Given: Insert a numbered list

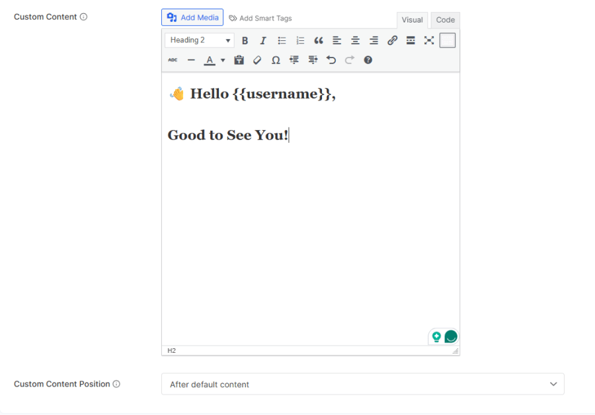Looking at the screenshot, I should point(300,40).
